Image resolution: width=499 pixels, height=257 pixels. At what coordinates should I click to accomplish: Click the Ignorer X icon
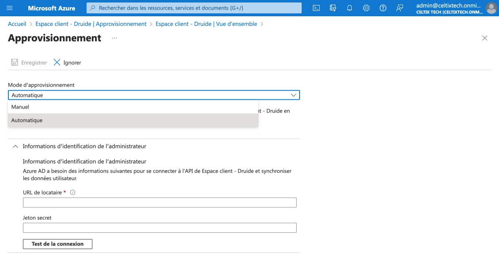(57, 62)
